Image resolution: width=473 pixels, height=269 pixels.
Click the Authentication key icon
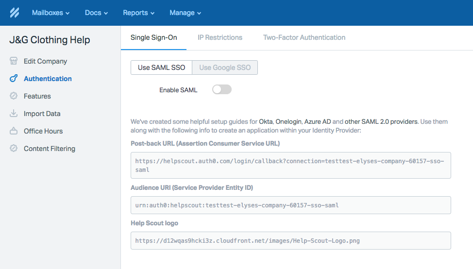click(14, 79)
